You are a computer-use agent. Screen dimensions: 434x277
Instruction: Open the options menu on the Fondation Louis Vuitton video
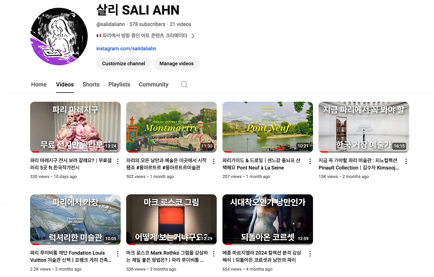point(117,253)
